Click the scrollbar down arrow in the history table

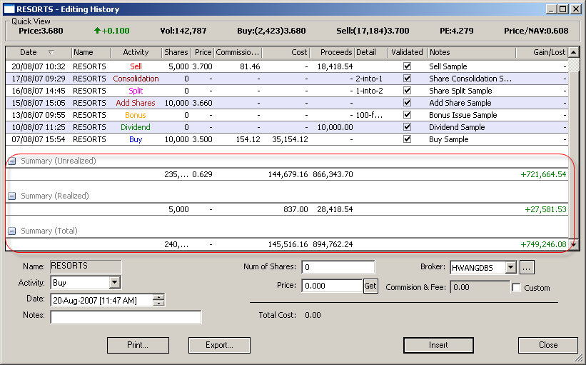[x=573, y=244]
